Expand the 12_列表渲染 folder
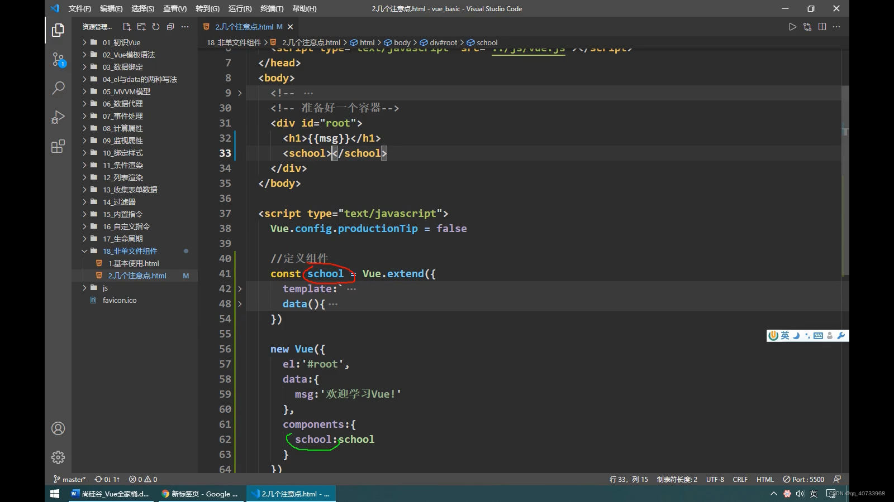The width and height of the screenshot is (894, 502). pos(134,177)
